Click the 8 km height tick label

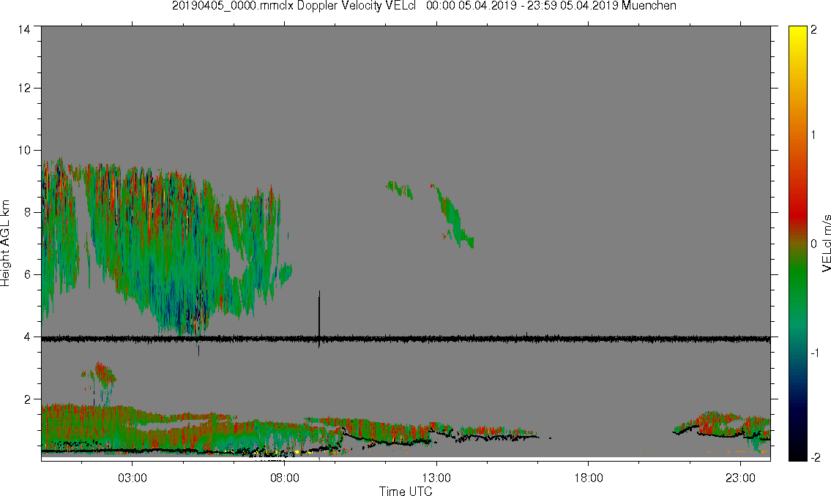[x=28, y=212]
